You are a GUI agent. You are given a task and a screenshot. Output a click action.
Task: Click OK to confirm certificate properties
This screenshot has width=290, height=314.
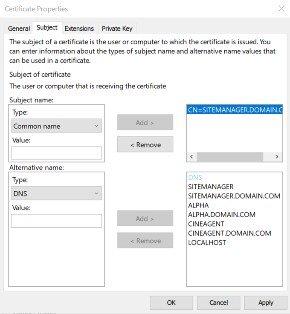(x=171, y=302)
